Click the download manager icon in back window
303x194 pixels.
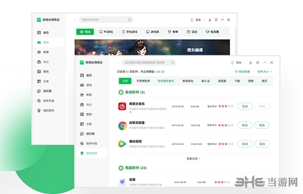[210, 20]
